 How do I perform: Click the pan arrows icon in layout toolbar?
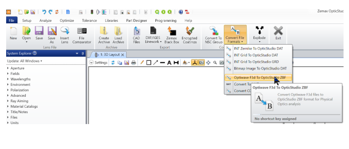click(208, 63)
